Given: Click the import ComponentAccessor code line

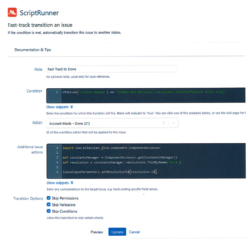Looking at the screenshot, I should (x=111, y=148).
